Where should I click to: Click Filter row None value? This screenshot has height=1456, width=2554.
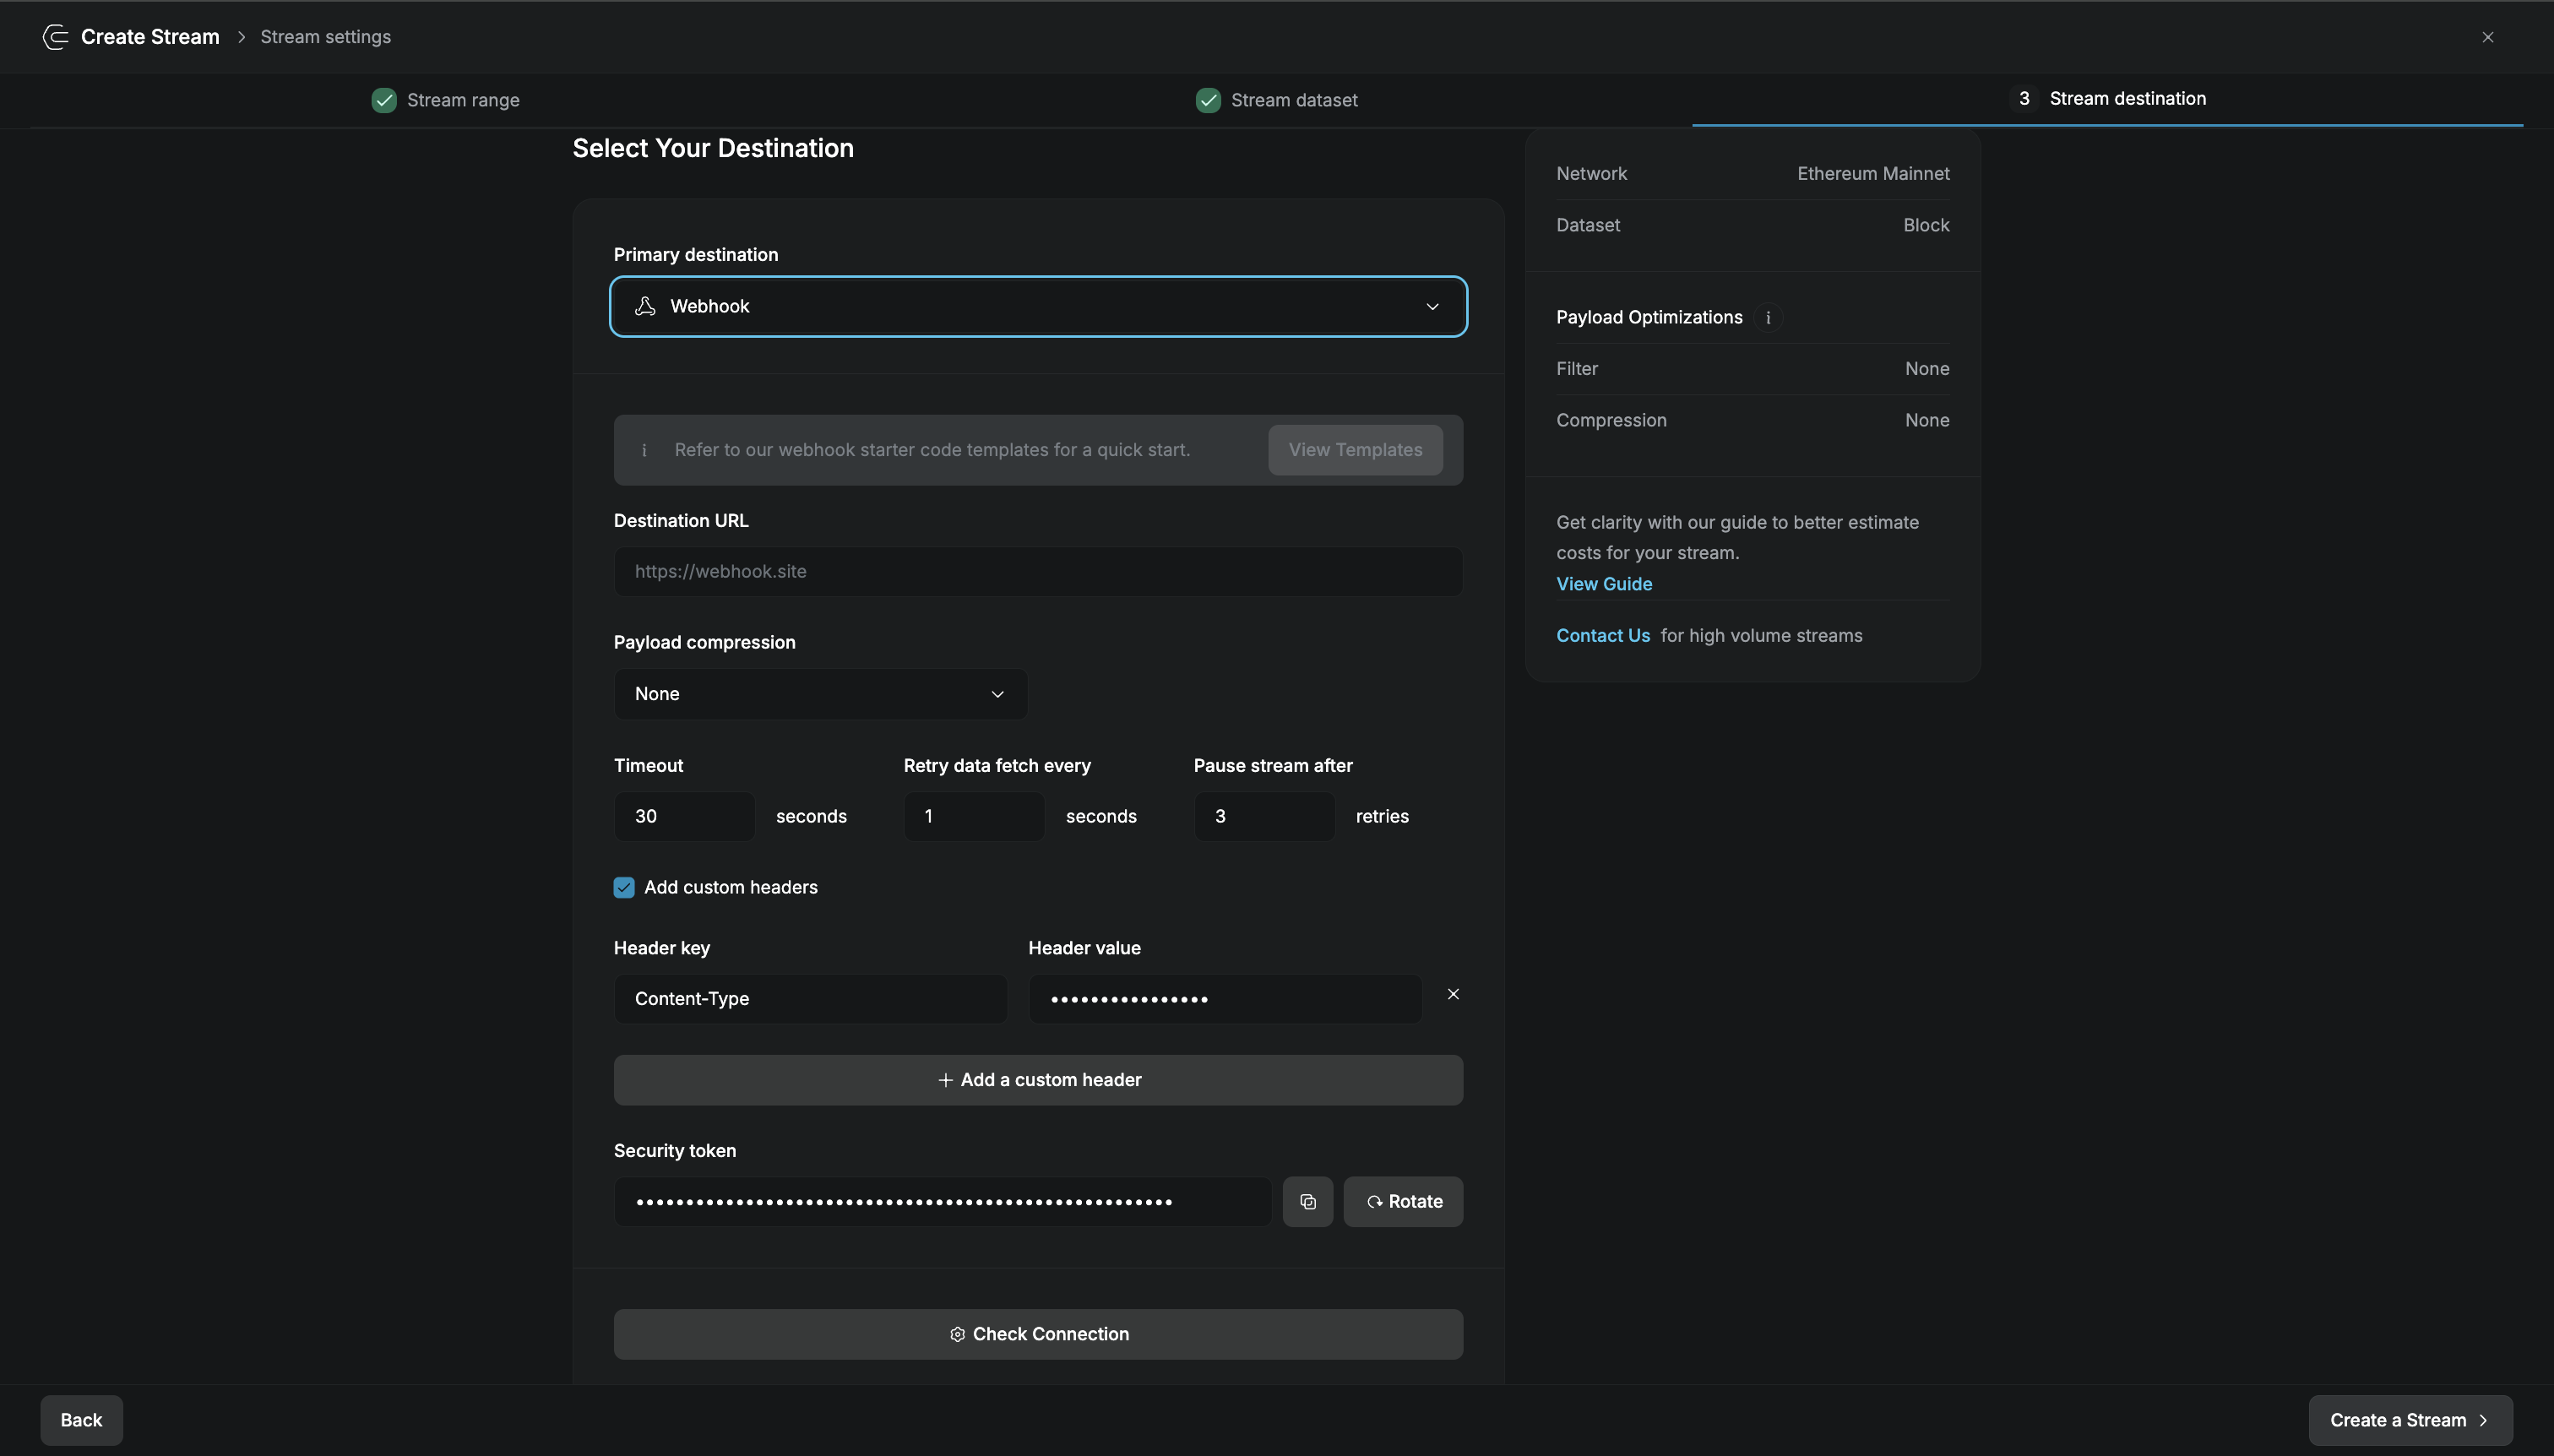pos(1927,369)
